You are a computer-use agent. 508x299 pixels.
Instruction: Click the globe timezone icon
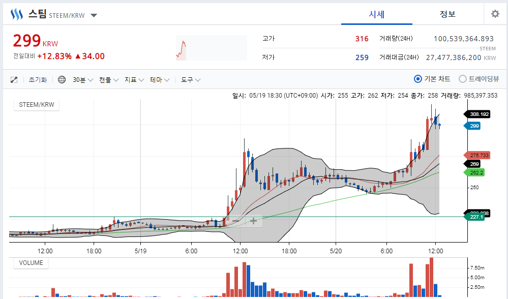coord(62,80)
